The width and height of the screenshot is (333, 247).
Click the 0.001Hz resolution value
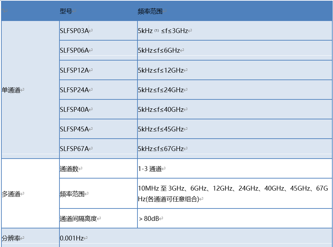pos(72,238)
